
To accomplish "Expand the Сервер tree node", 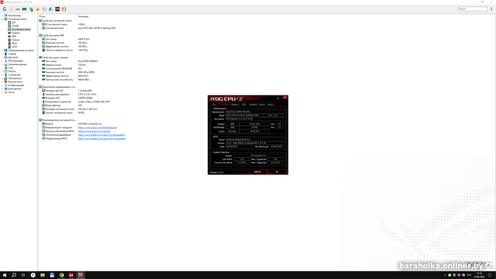I will click(x=2, y=54).
